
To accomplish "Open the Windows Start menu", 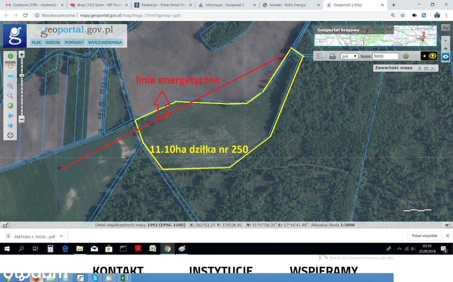I will [x=7, y=249].
